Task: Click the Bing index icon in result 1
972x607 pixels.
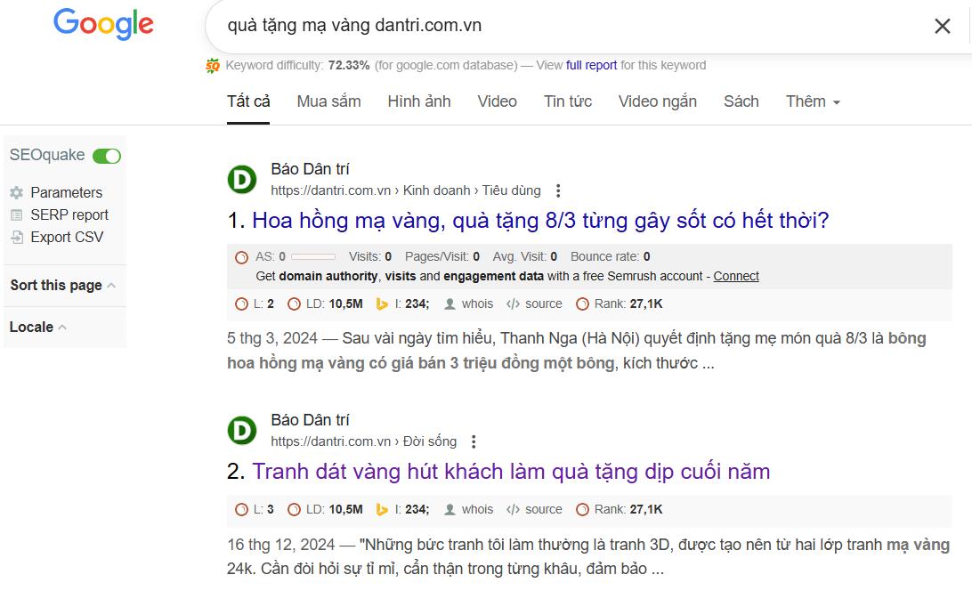Action: [382, 303]
